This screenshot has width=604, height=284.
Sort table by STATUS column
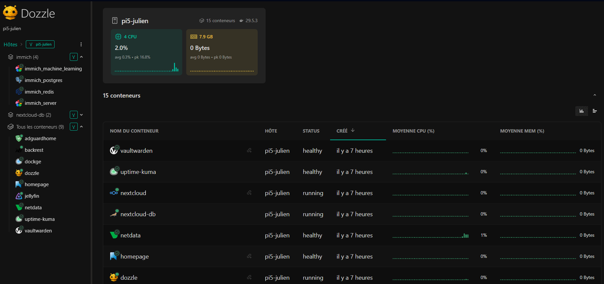click(311, 131)
